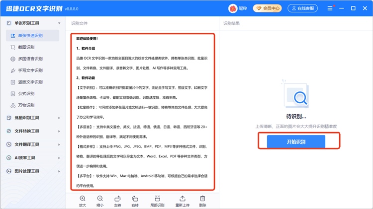Click the 万物识别 icon

coord(13,105)
